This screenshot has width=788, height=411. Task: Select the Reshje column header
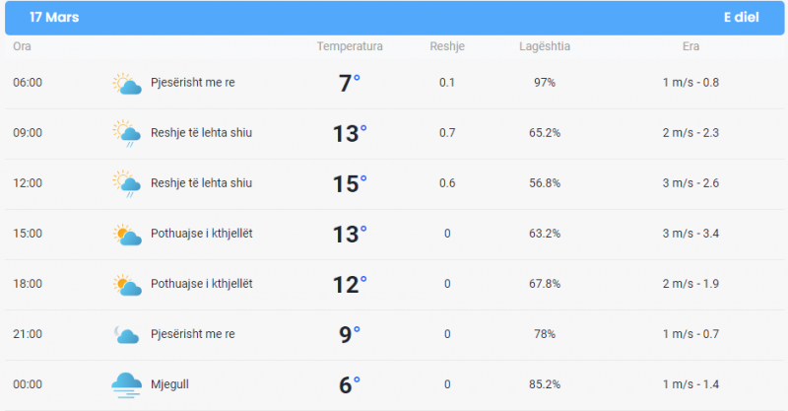click(447, 46)
